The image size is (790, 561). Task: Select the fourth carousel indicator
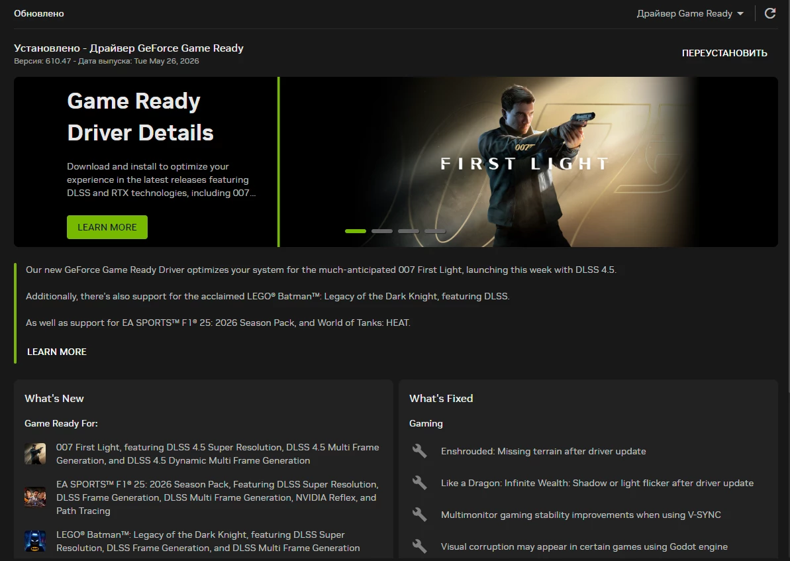pos(435,231)
